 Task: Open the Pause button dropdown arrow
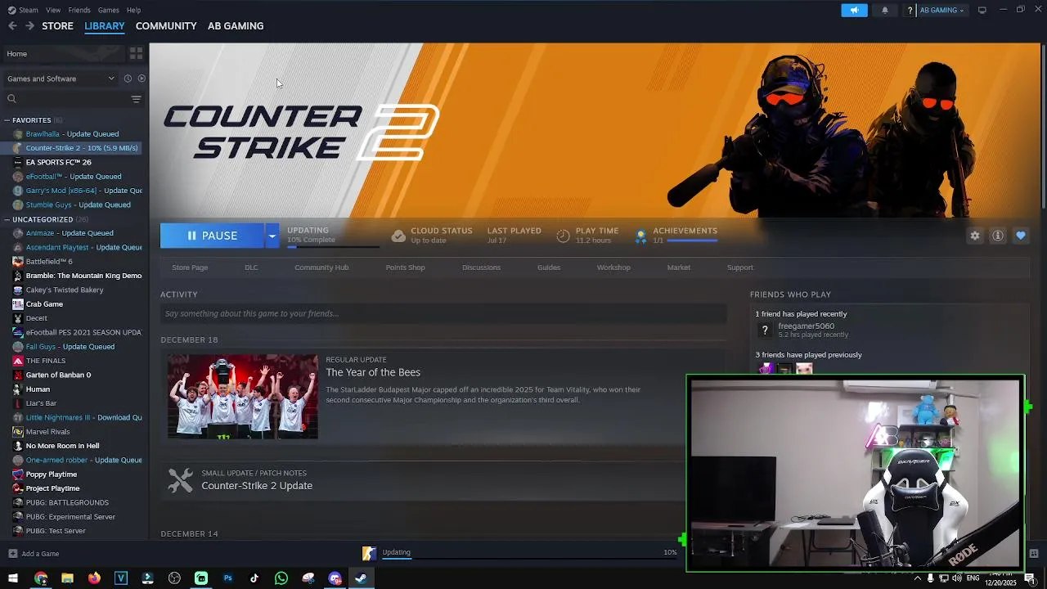click(x=272, y=236)
